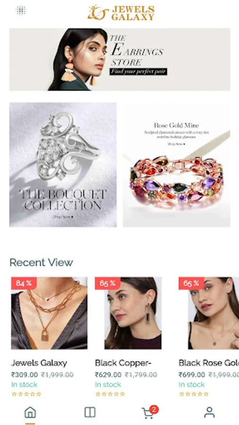
Task: Click Shop Now under Rose Gold Mine
Action: [176, 144]
